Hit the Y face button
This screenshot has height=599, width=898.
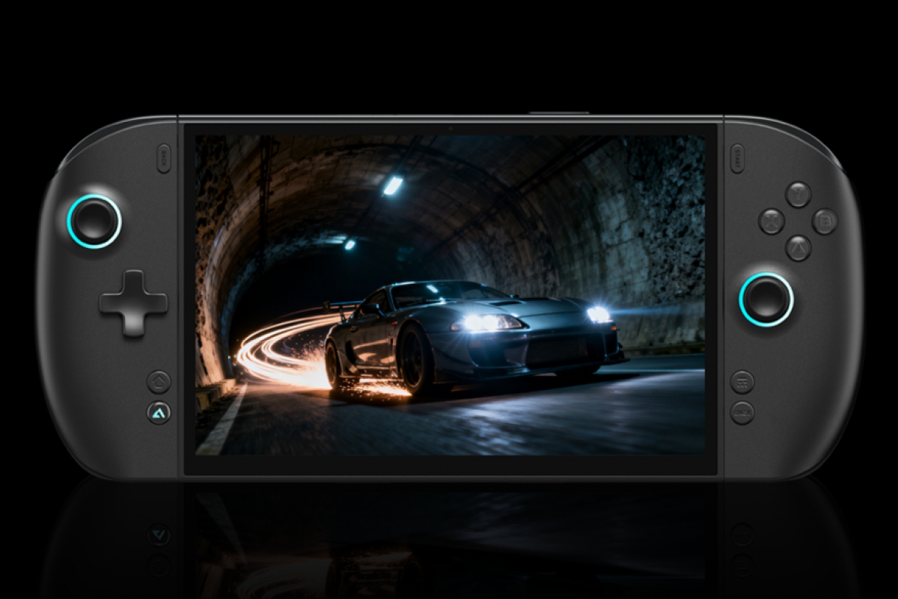(x=798, y=195)
